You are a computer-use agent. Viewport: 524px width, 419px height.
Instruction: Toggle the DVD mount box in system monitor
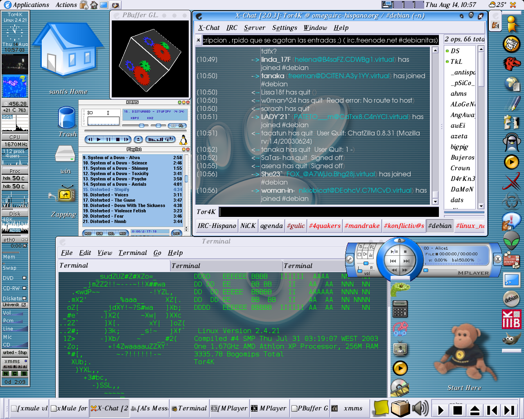pyautogui.click(x=24, y=278)
